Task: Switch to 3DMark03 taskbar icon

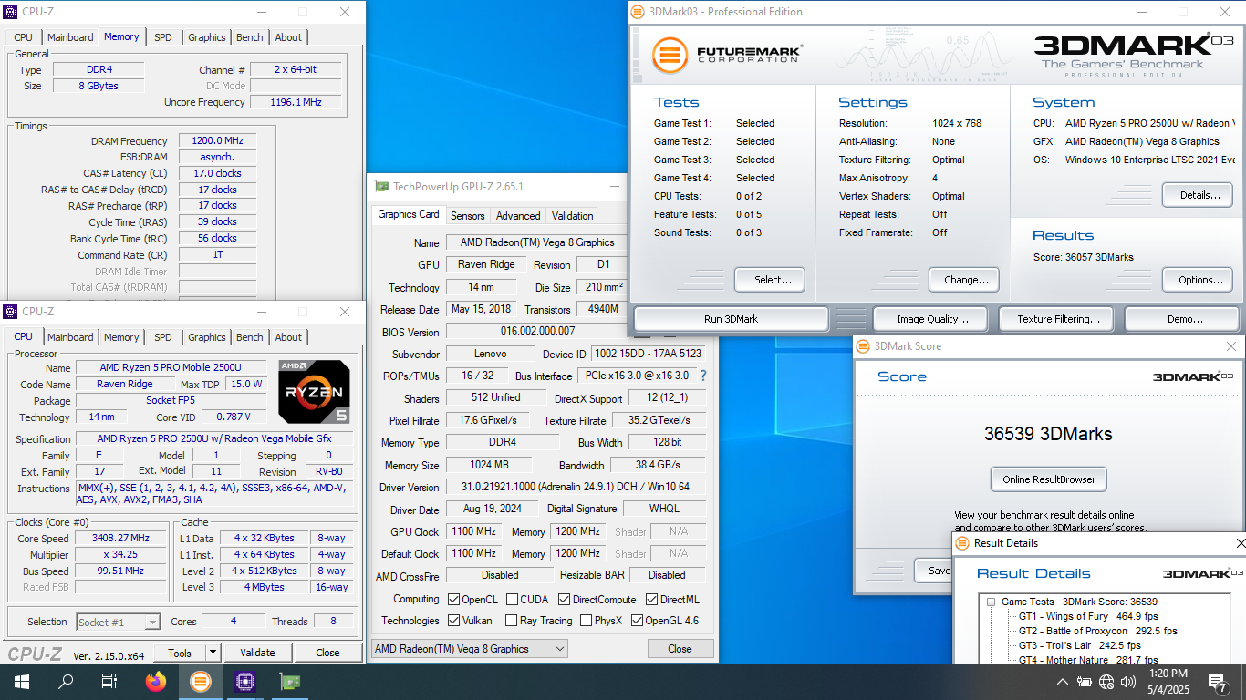Action: [201, 681]
